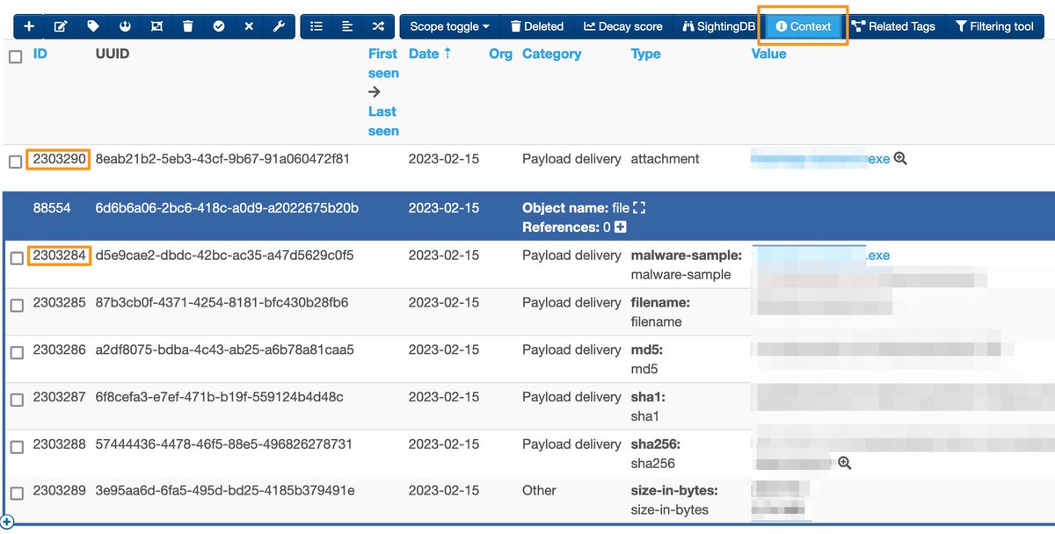The width and height of the screenshot is (1055, 534).
Task: Click attribute ID 2303290
Action: click(x=59, y=159)
